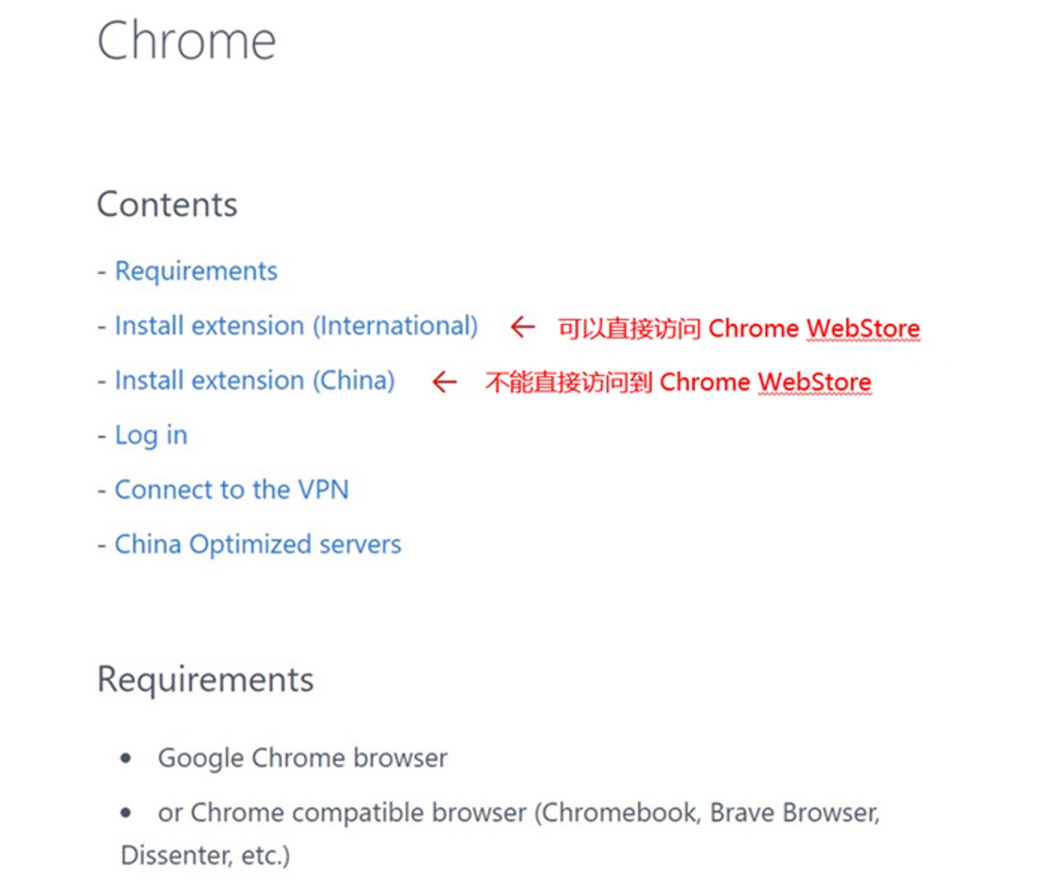Click the 'Dissenter, etc.)' text line
The width and height of the screenshot is (1062, 881).
pyautogui.click(x=205, y=855)
